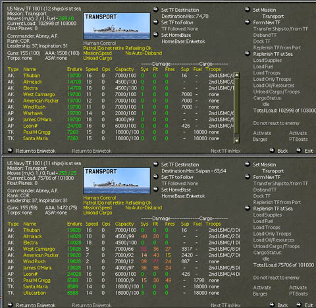Select ship Thuban in upper panel list
316x308 pixels.
coord(32,76)
